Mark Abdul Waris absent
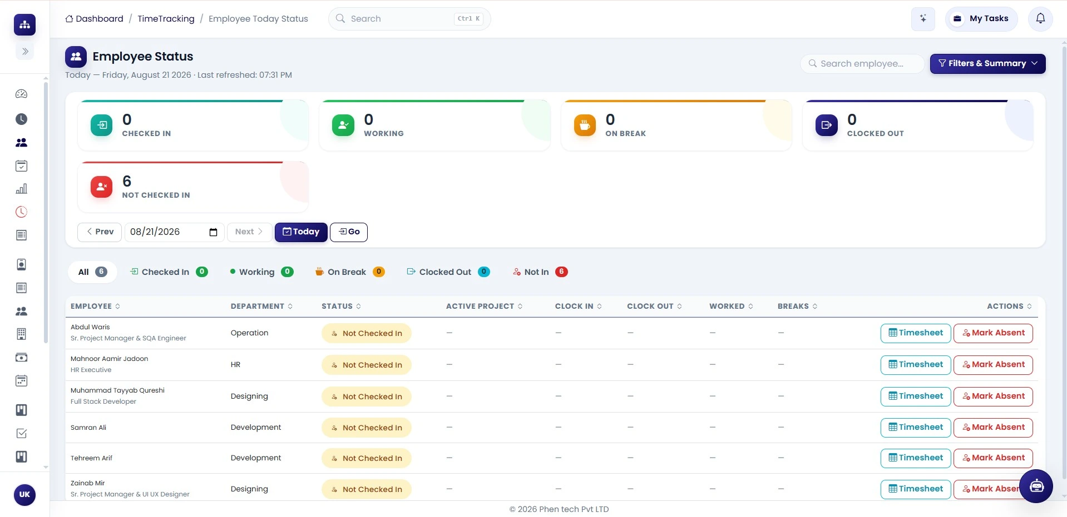Screen dimensions: 1067x517 (x=993, y=333)
